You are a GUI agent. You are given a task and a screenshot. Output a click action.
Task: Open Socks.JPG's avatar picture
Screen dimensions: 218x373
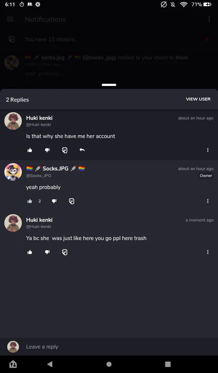[13, 172]
